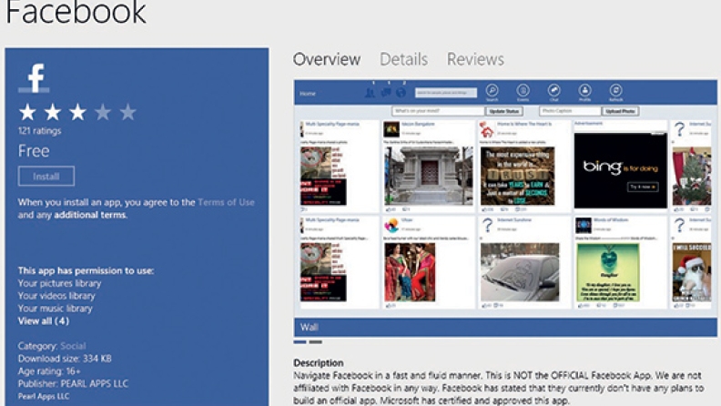Click 'Your pictures library' permission

tap(59, 283)
